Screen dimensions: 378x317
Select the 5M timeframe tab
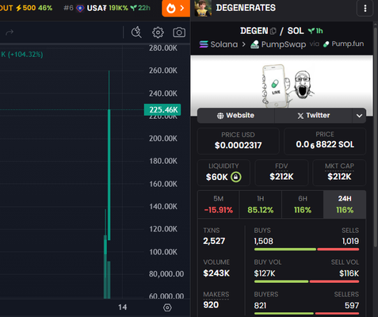click(219, 204)
